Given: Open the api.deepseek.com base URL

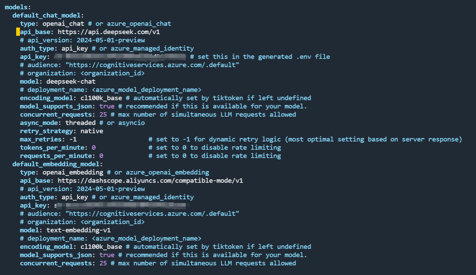Looking at the screenshot, I should (109, 32).
